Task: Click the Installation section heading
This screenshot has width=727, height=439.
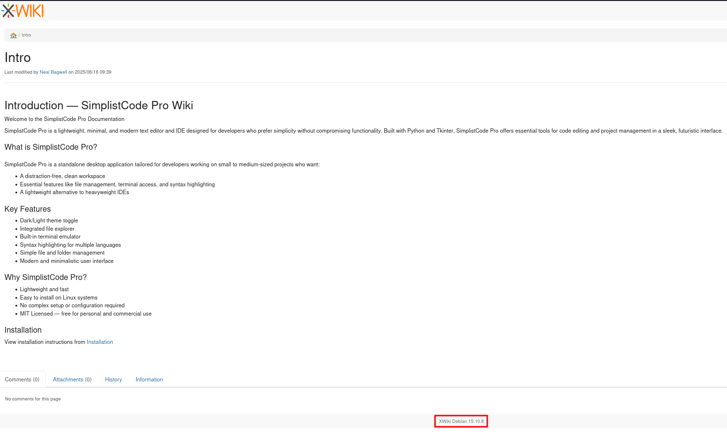Action: point(22,330)
